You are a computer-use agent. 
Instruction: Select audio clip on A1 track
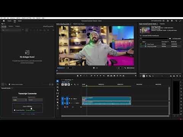pyautogui.click(x=106, y=103)
